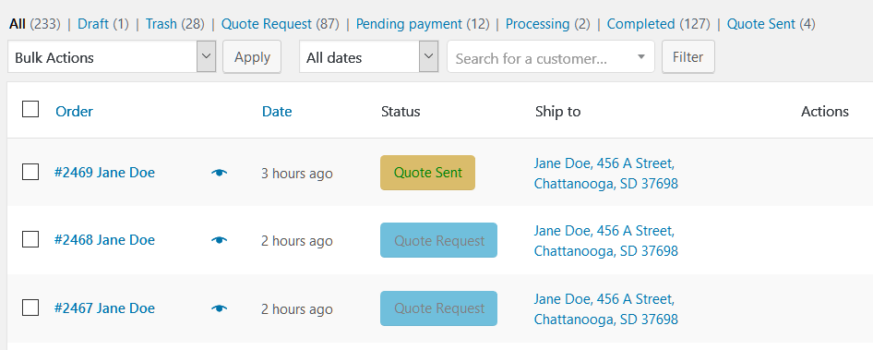Viewport: 873px width, 350px height.
Task: Open the Search for a customer dropdown
Action: (551, 57)
